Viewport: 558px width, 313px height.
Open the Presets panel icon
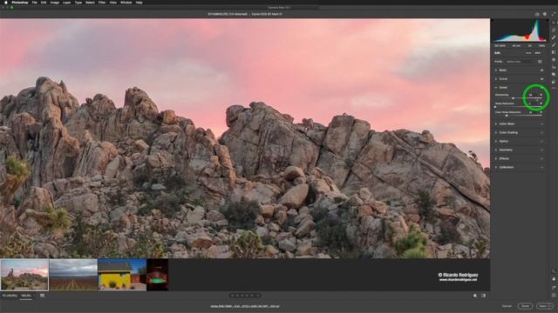554,82
